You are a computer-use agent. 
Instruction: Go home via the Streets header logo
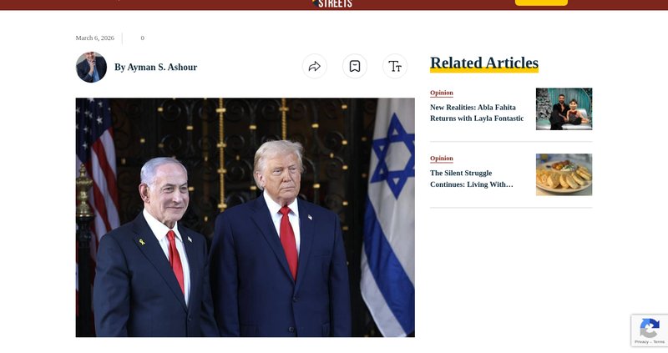click(x=332, y=4)
